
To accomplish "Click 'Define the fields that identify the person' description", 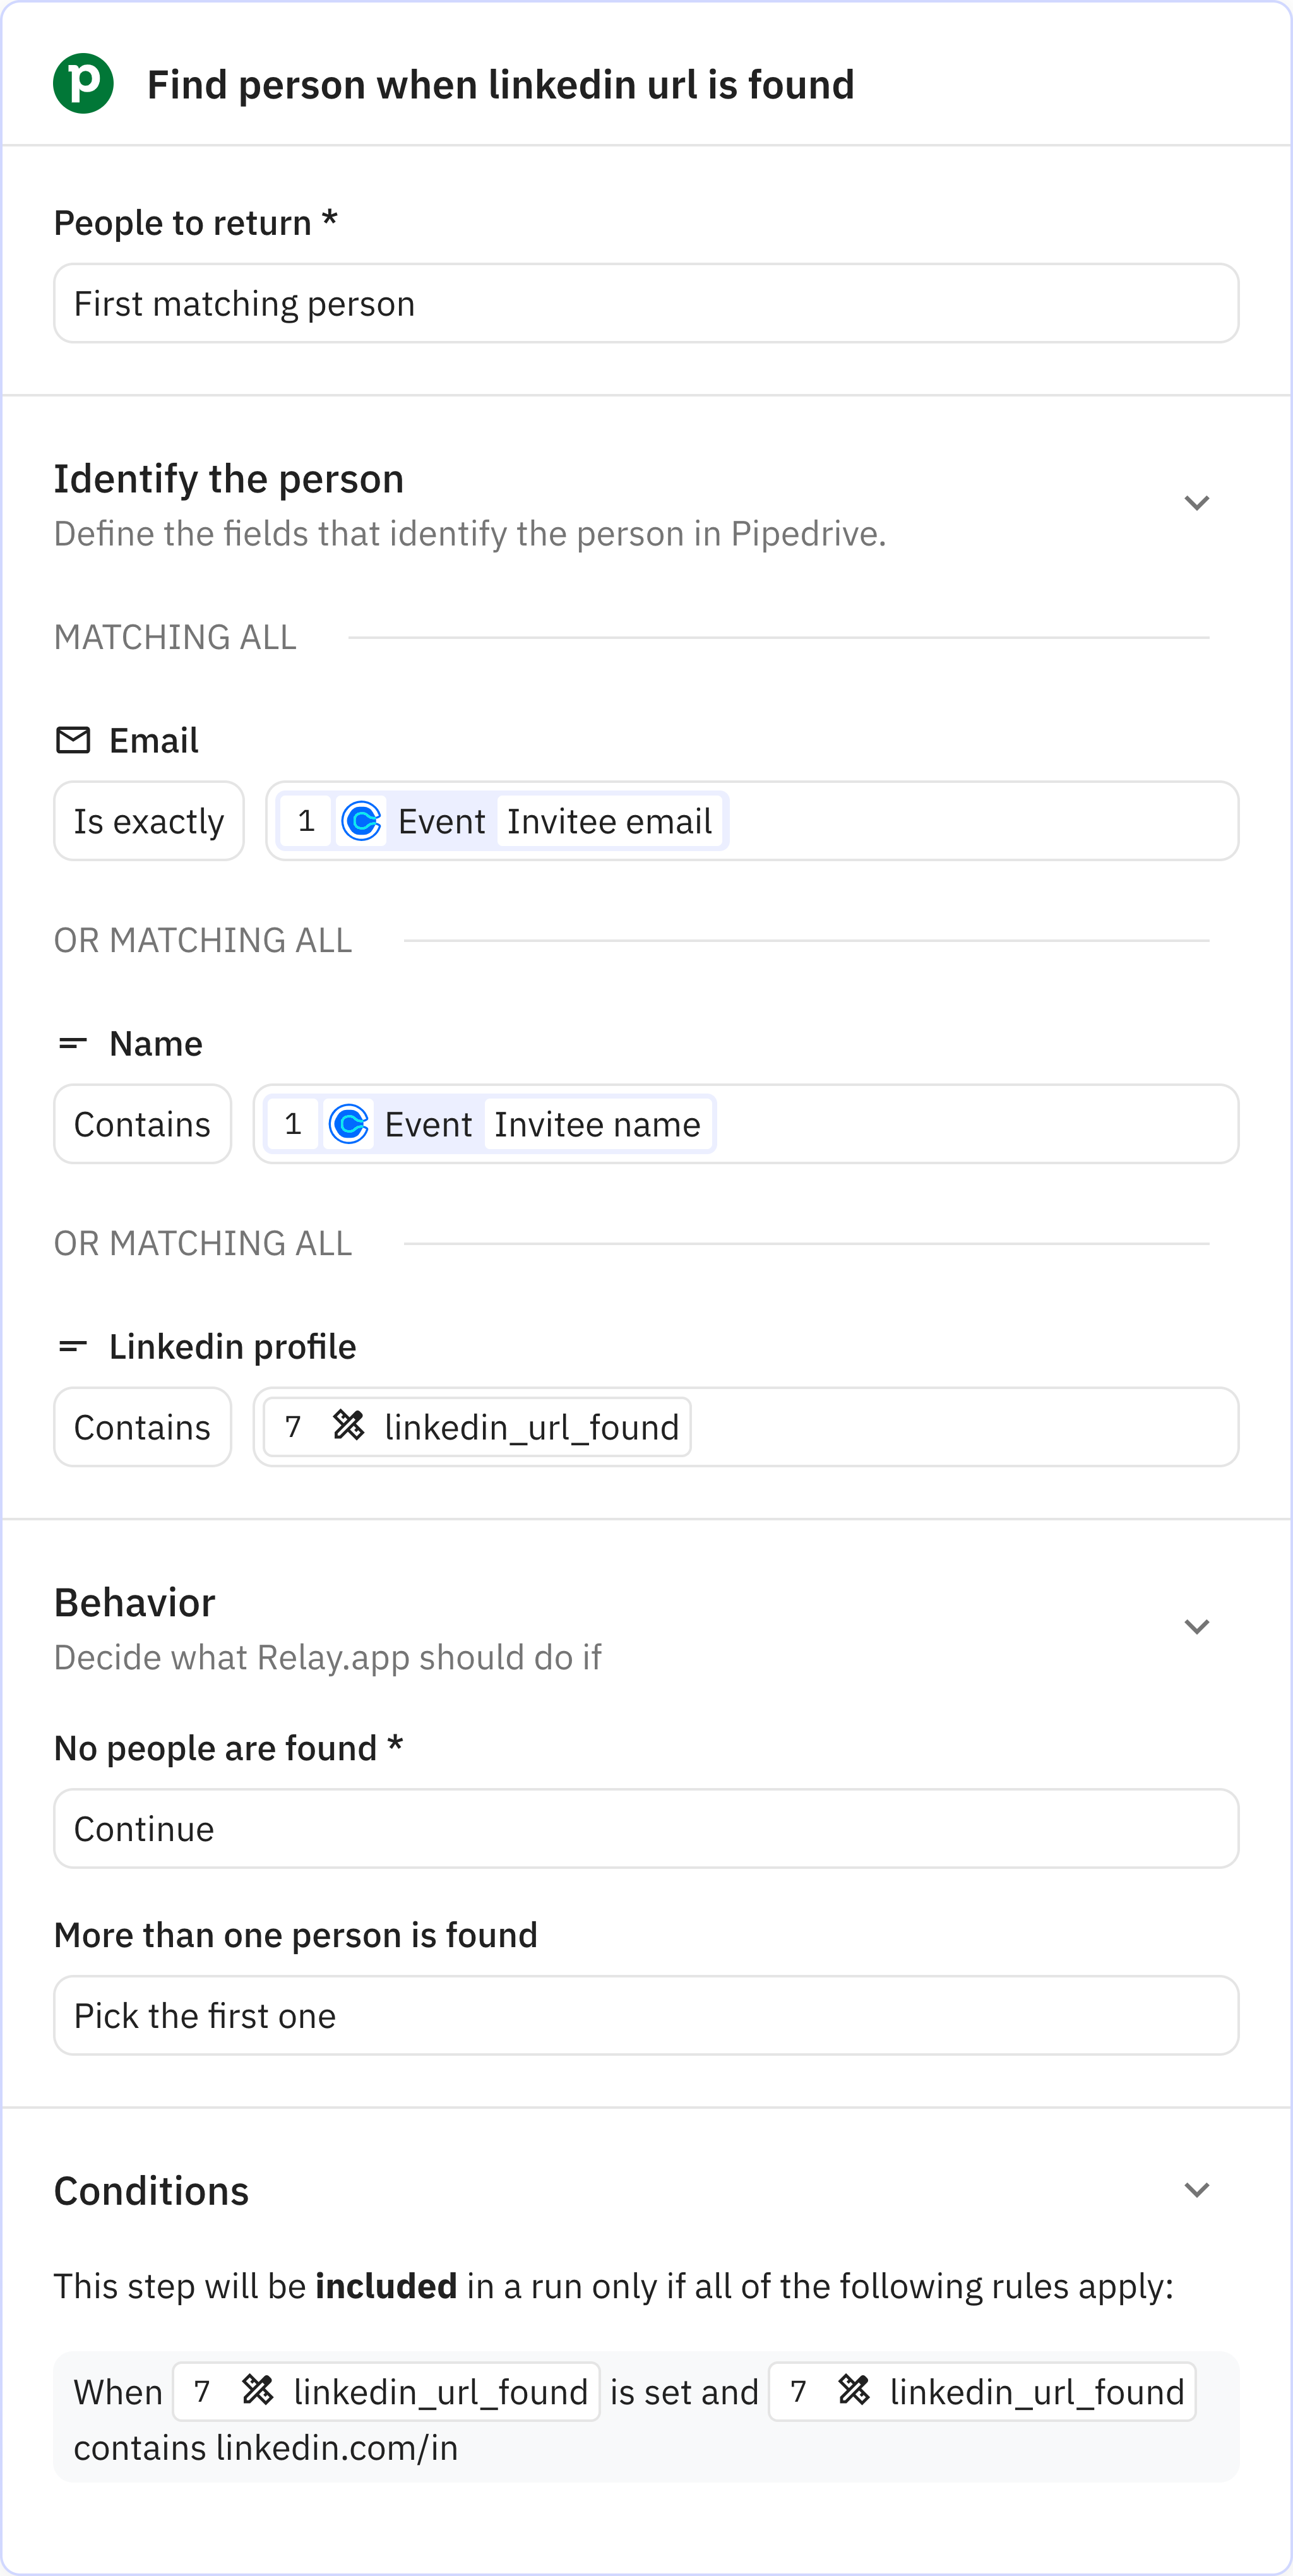I will (470, 534).
